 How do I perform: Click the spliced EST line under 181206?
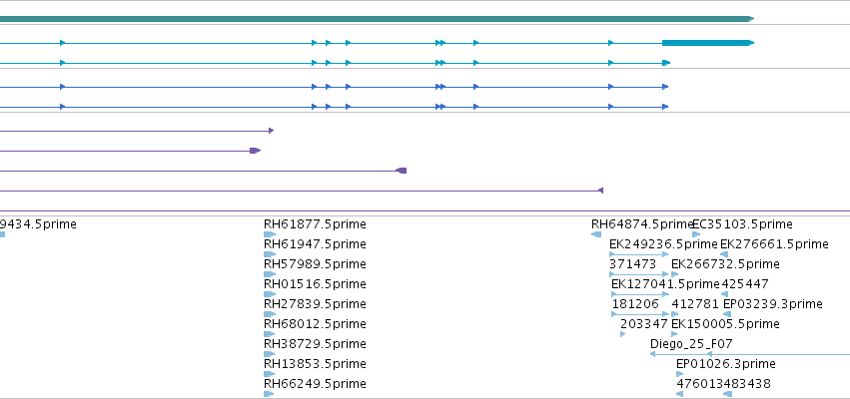(641, 314)
